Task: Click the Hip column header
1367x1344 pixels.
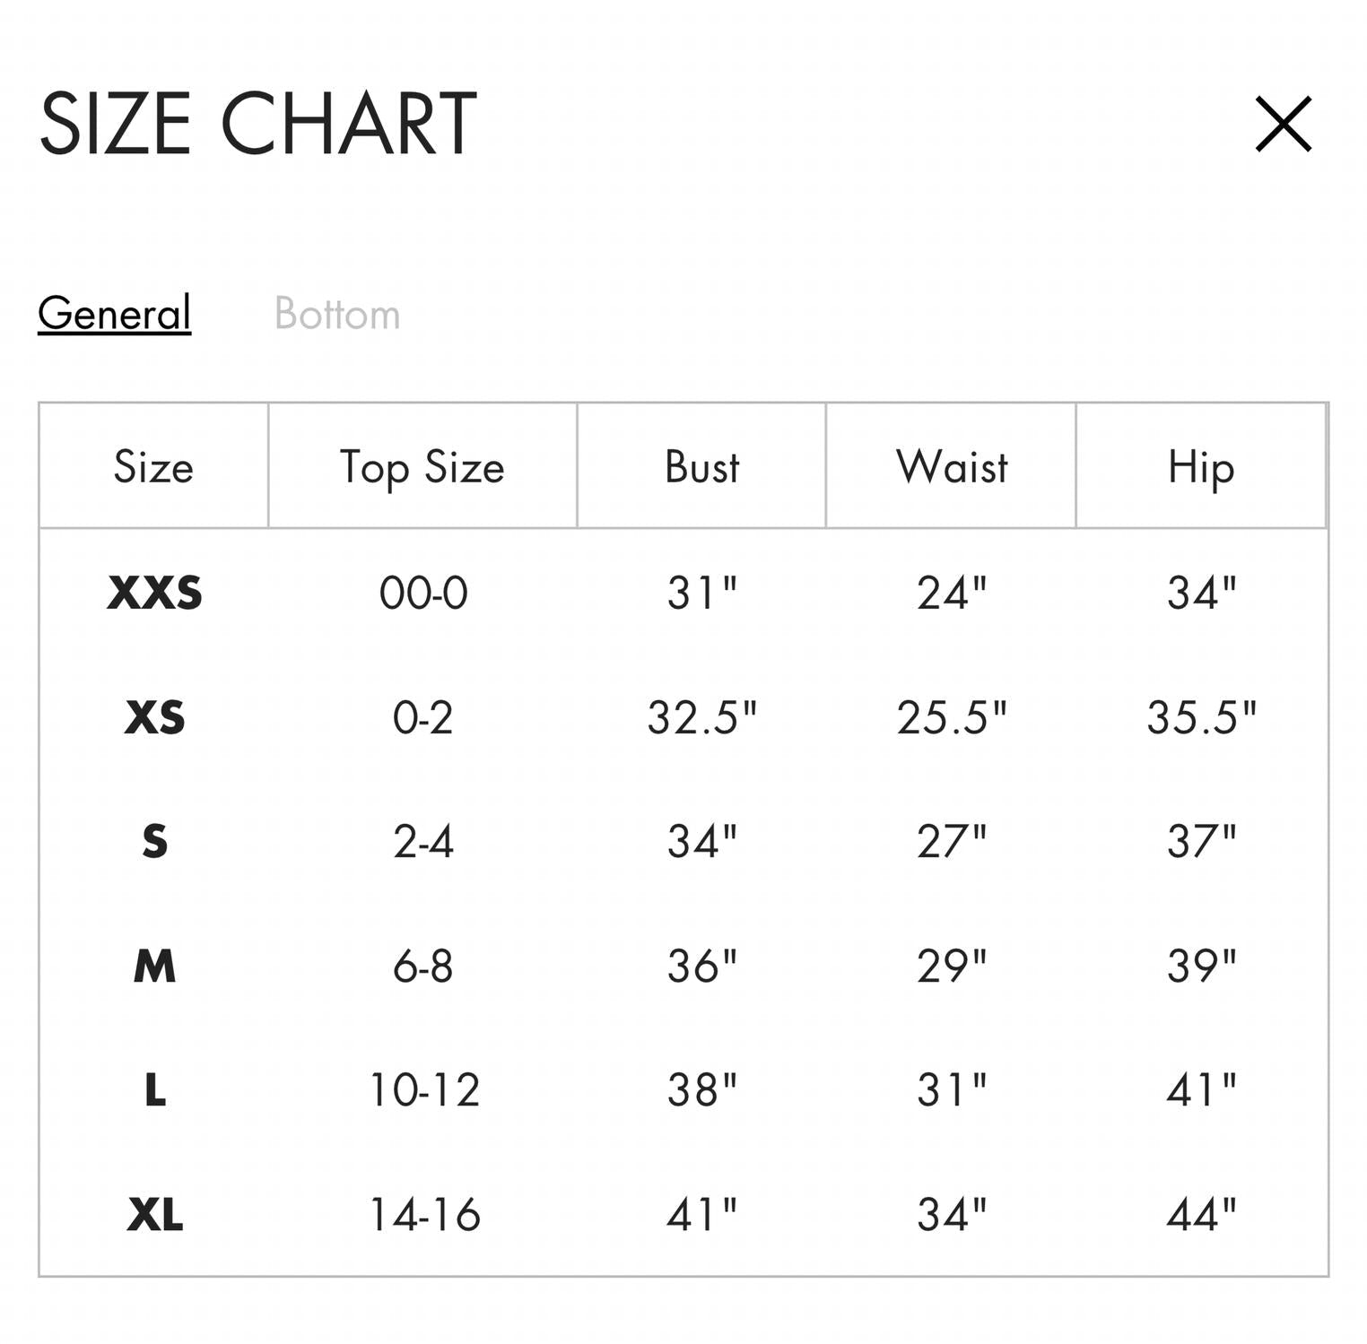Action: click(x=1201, y=467)
